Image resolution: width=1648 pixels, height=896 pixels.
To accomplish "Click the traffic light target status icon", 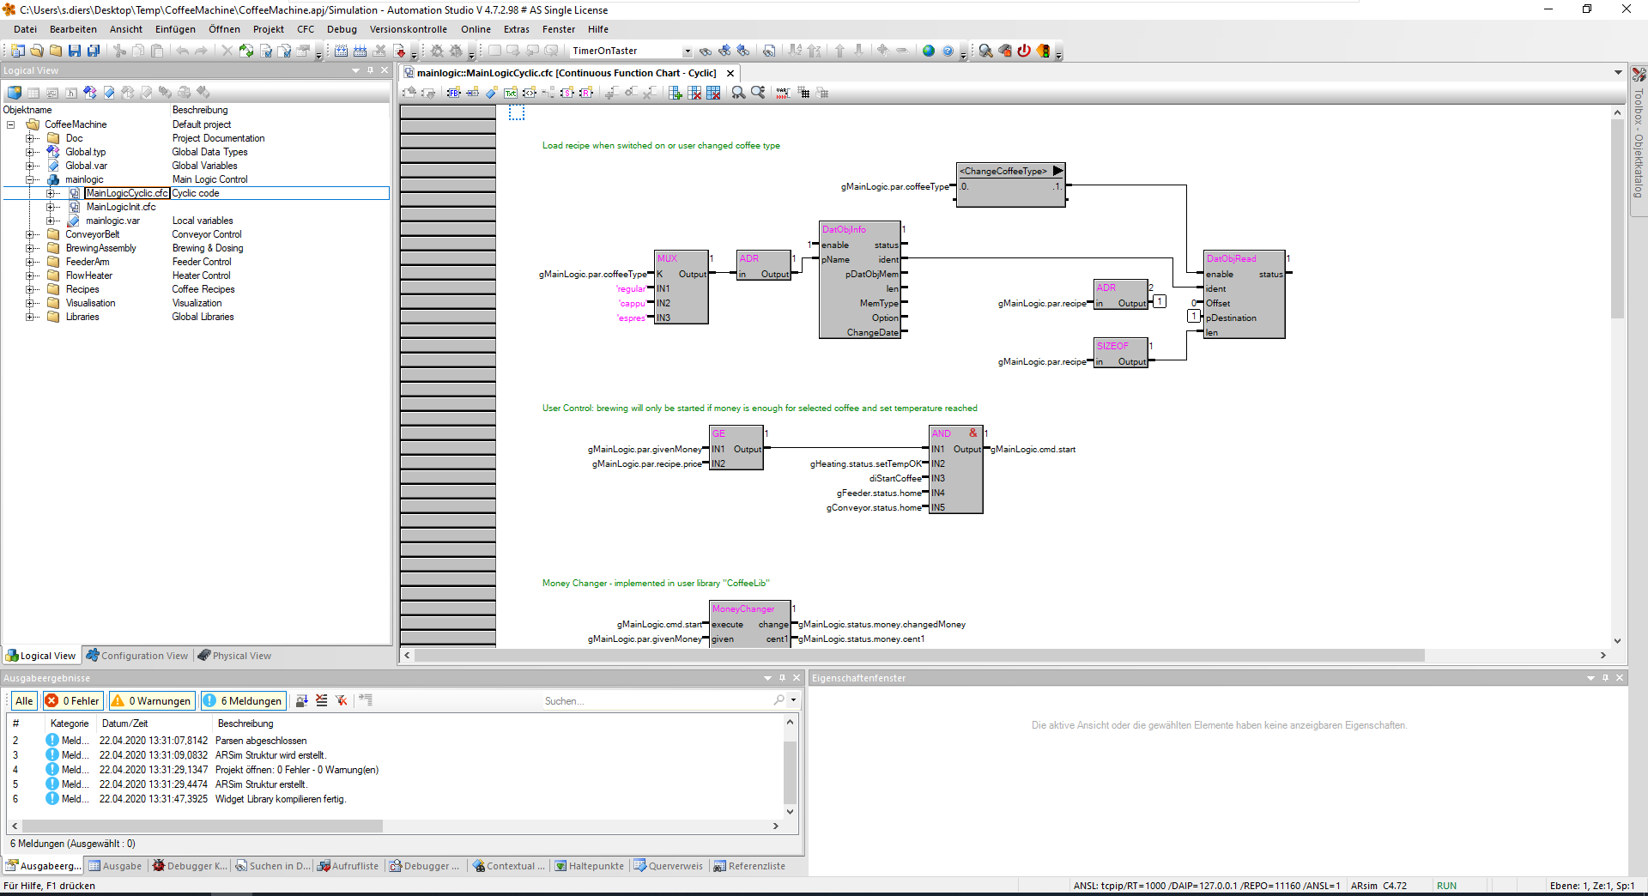I will coord(1044,51).
